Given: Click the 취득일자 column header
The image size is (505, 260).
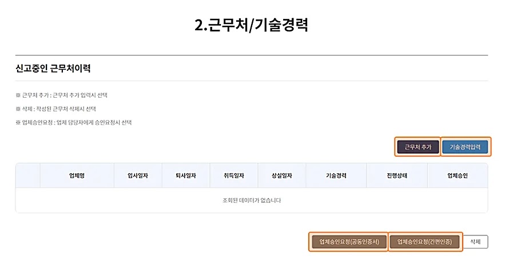Looking at the screenshot, I should coord(234,175).
